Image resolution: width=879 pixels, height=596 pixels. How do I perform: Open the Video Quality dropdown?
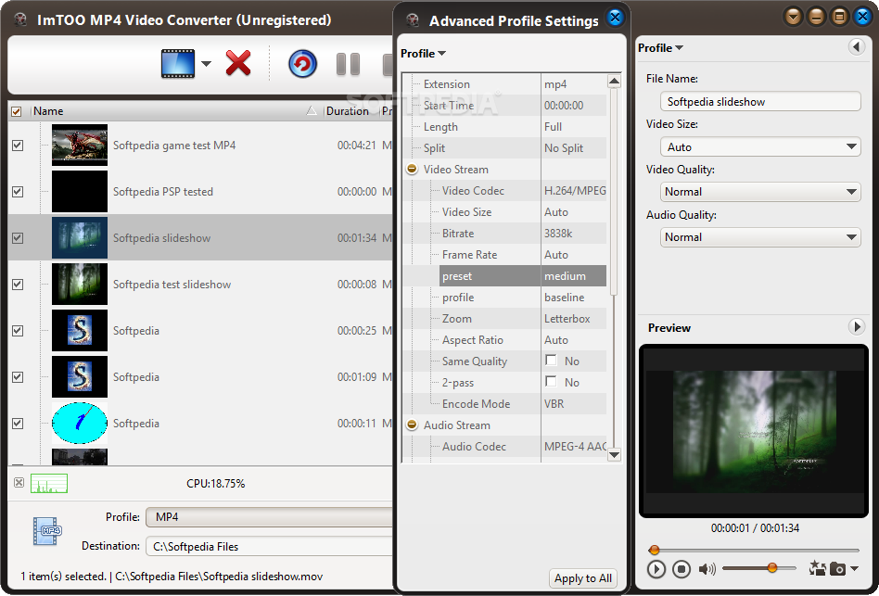pyautogui.click(x=760, y=192)
